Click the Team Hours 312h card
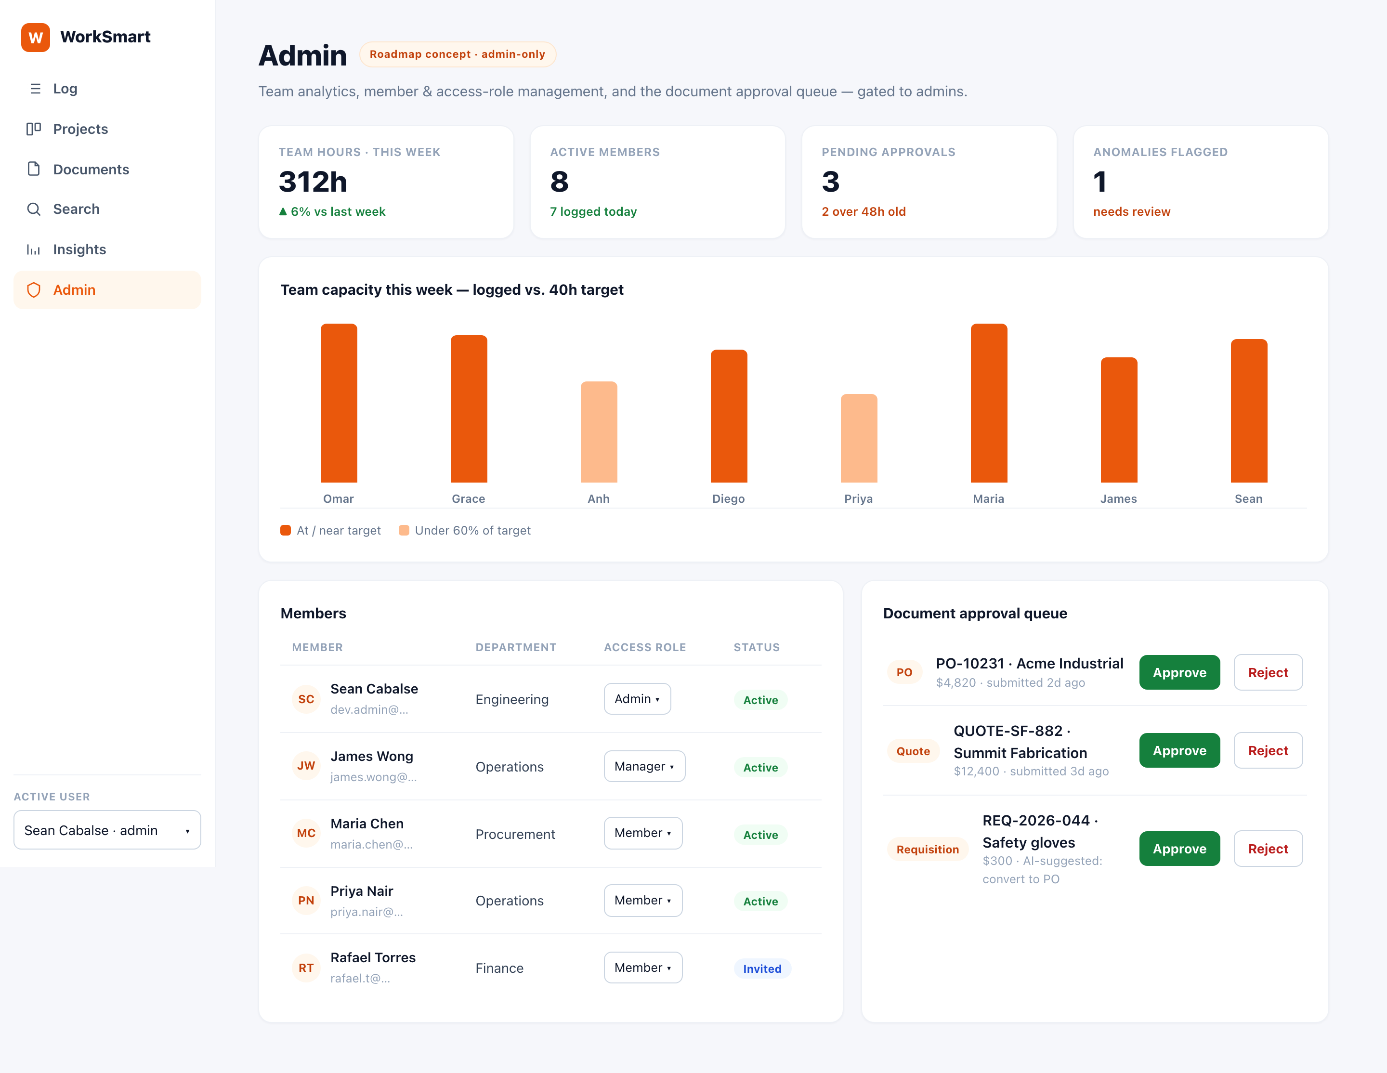Viewport: 1387px width, 1073px height. click(x=386, y=182)
